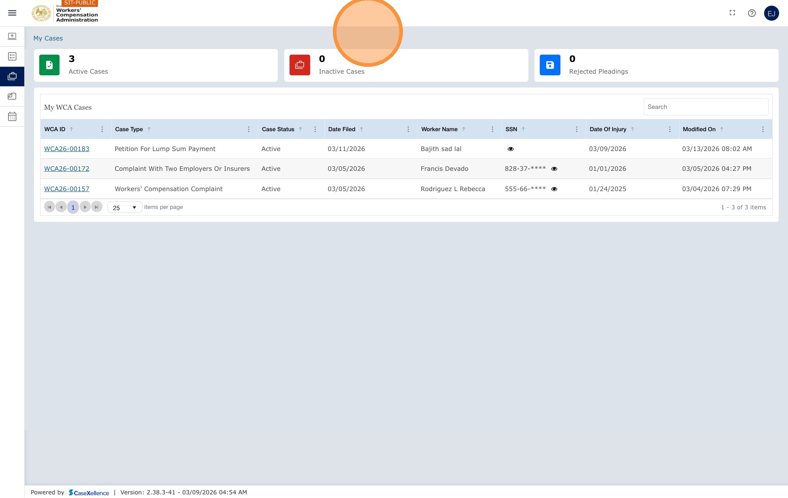
Task: Click 'Complaint With Two Employers Or Insurers' cell
Action: click(x=182, y=169)
